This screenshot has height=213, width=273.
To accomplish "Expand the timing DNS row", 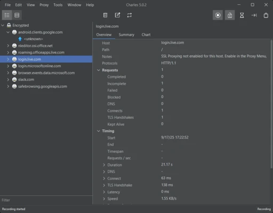I will tap(104, 171).
